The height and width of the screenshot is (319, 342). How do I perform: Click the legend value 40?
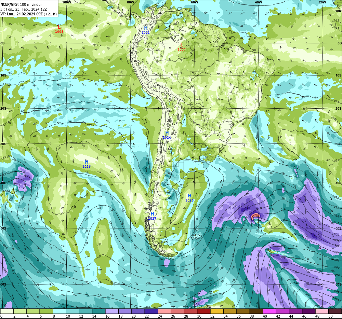click(x=265, y=316)
